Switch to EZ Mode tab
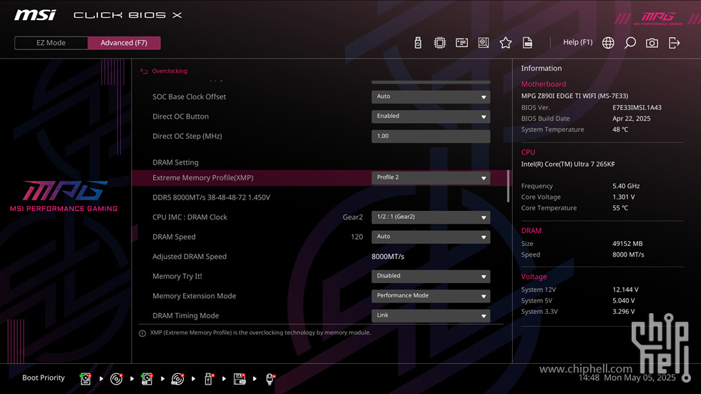701x394 pixels. (51, 43)
